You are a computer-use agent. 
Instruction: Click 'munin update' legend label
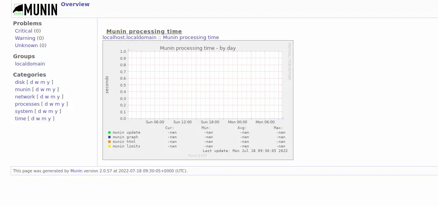[127, 132]
